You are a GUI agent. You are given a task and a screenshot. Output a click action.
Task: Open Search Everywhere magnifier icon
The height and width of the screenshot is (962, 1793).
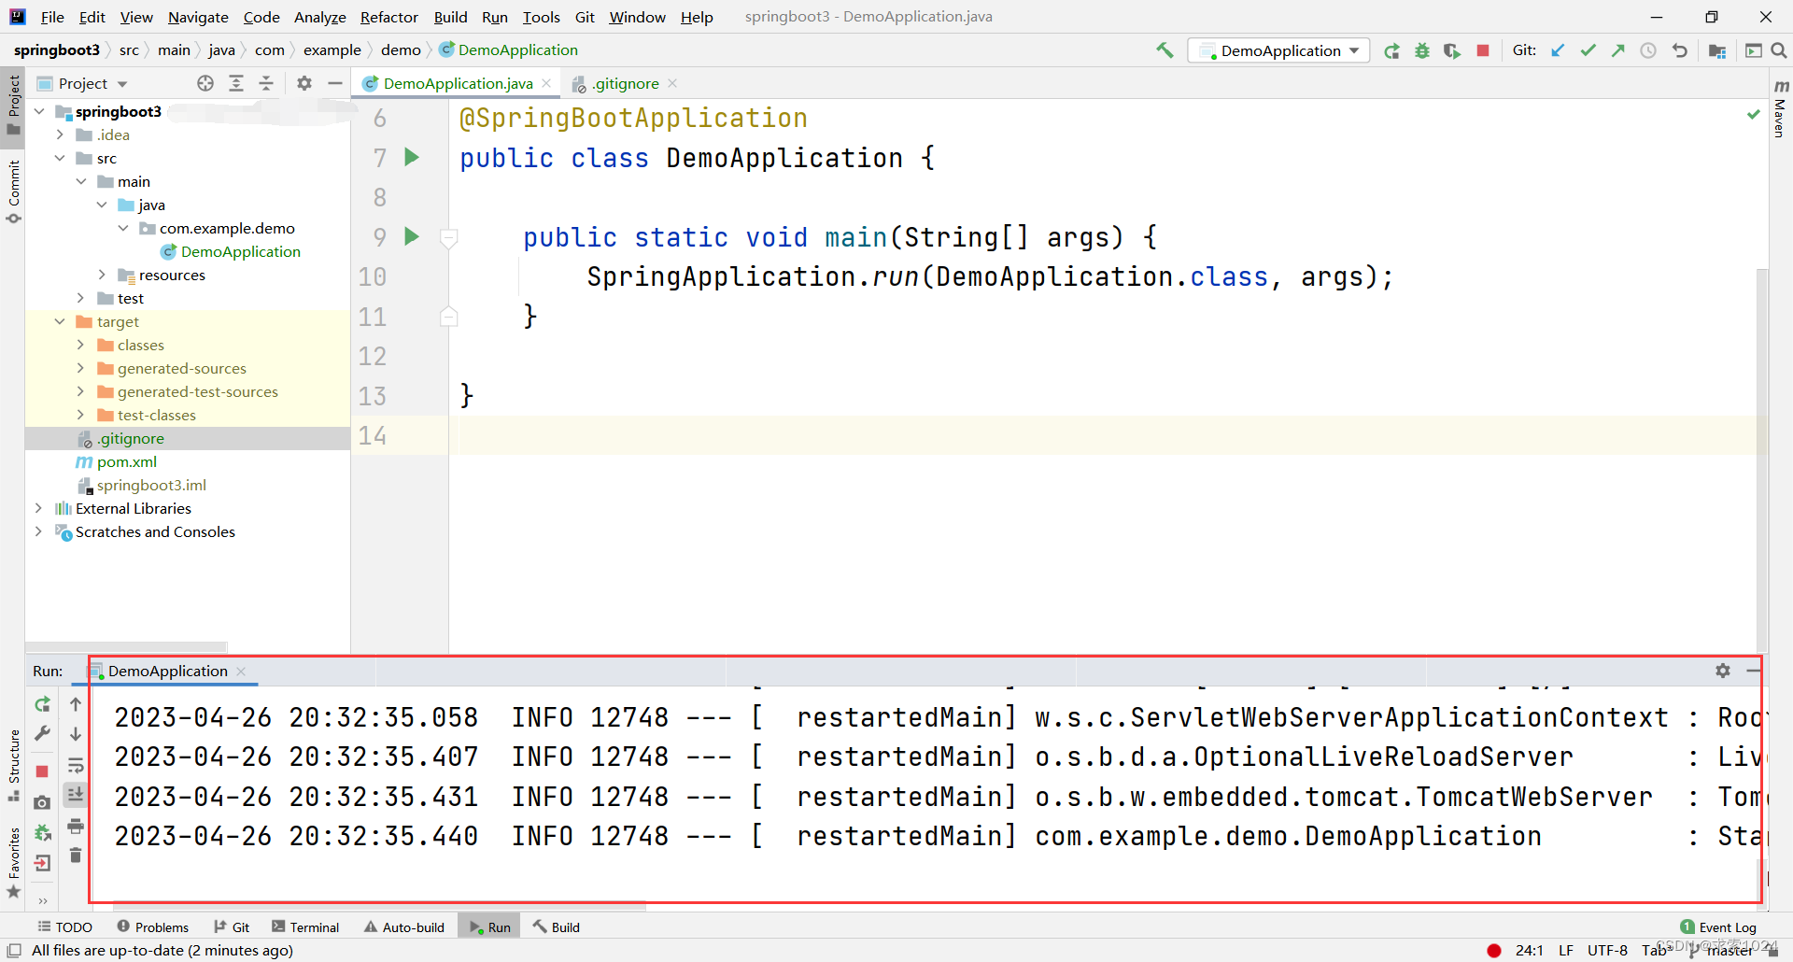coord(1779,50)
